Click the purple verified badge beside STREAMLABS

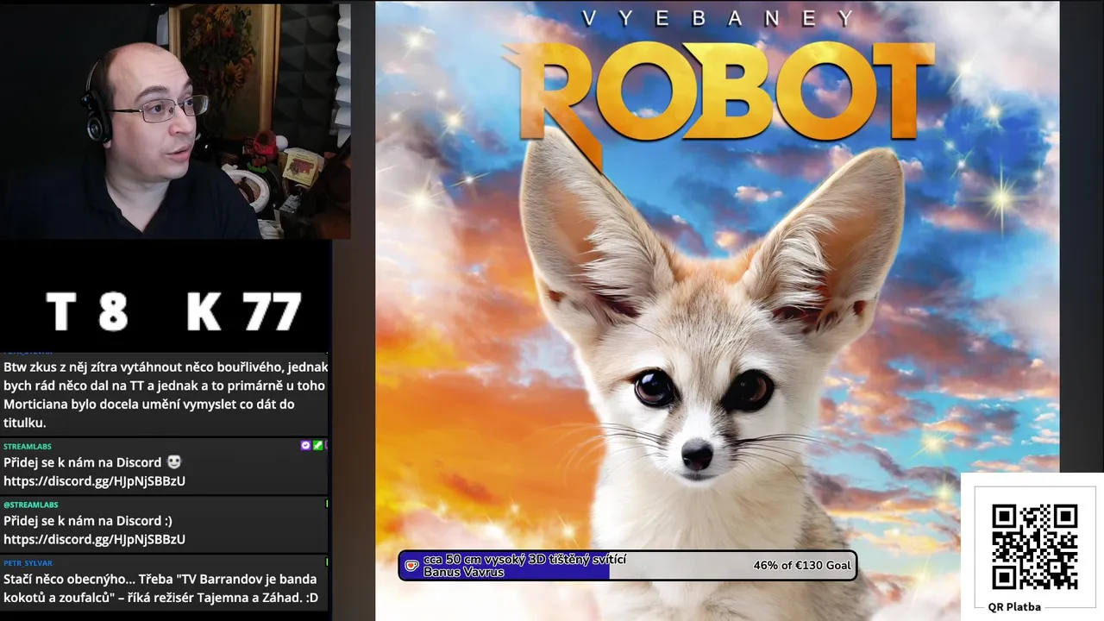tap(305, 446)
